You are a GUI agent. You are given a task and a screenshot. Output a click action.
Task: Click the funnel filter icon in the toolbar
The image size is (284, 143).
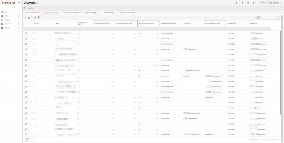[x=32, y=17]
